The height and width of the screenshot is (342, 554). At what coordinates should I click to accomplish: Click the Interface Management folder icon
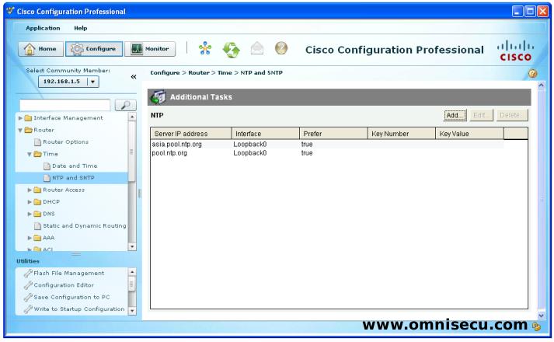pos(28,118)
